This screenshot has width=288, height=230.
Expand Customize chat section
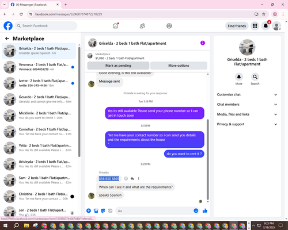click(247, 94)
